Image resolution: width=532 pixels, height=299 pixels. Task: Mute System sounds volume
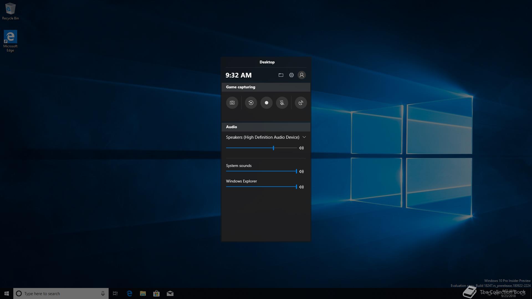(301, 171)
